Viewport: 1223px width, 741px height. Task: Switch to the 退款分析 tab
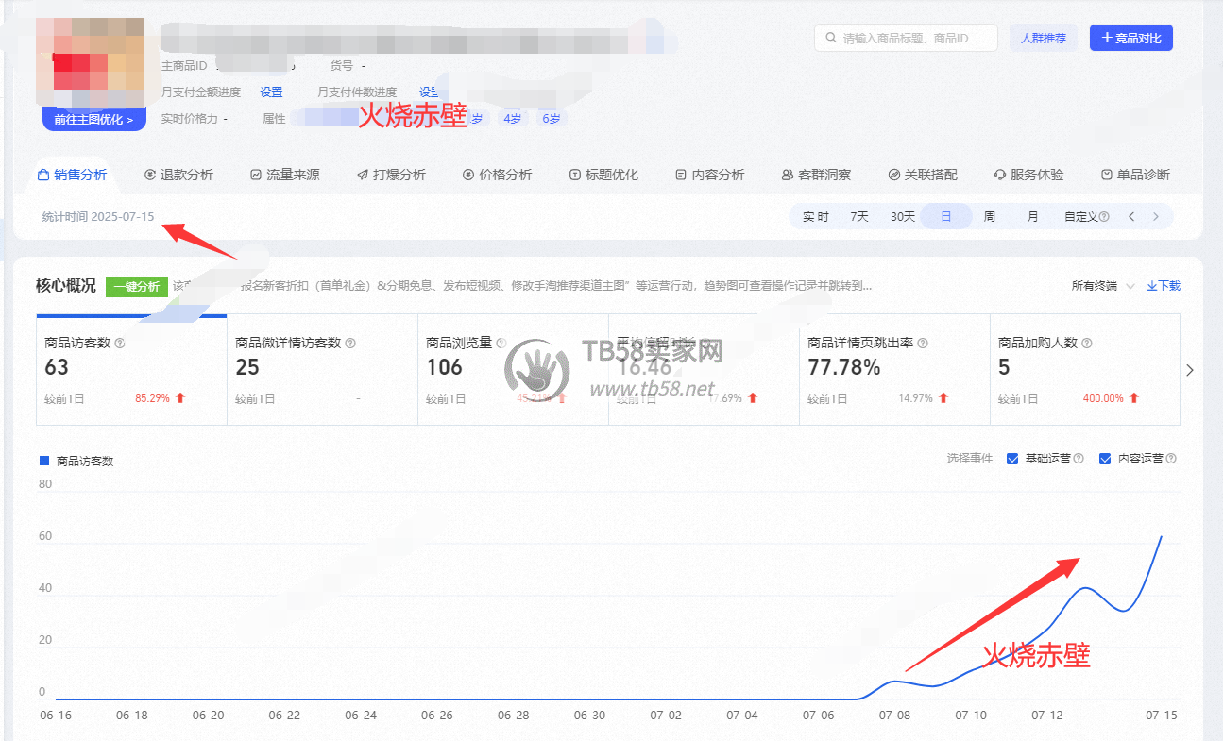(x=178, y=175)
